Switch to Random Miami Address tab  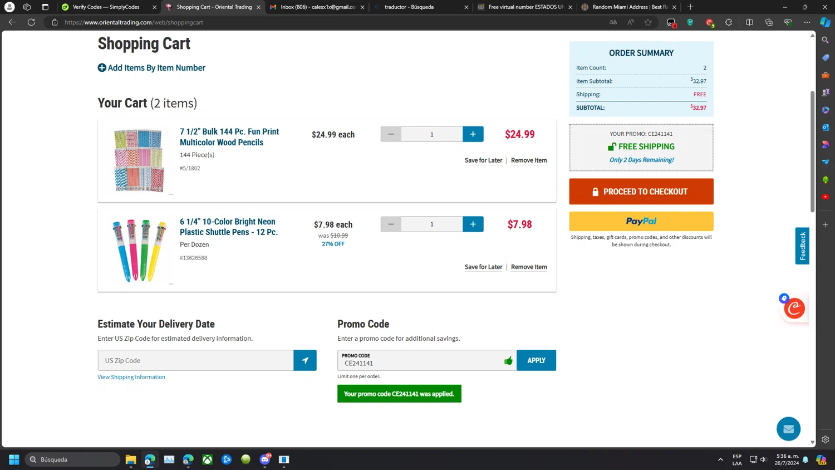tap(628, 7)
